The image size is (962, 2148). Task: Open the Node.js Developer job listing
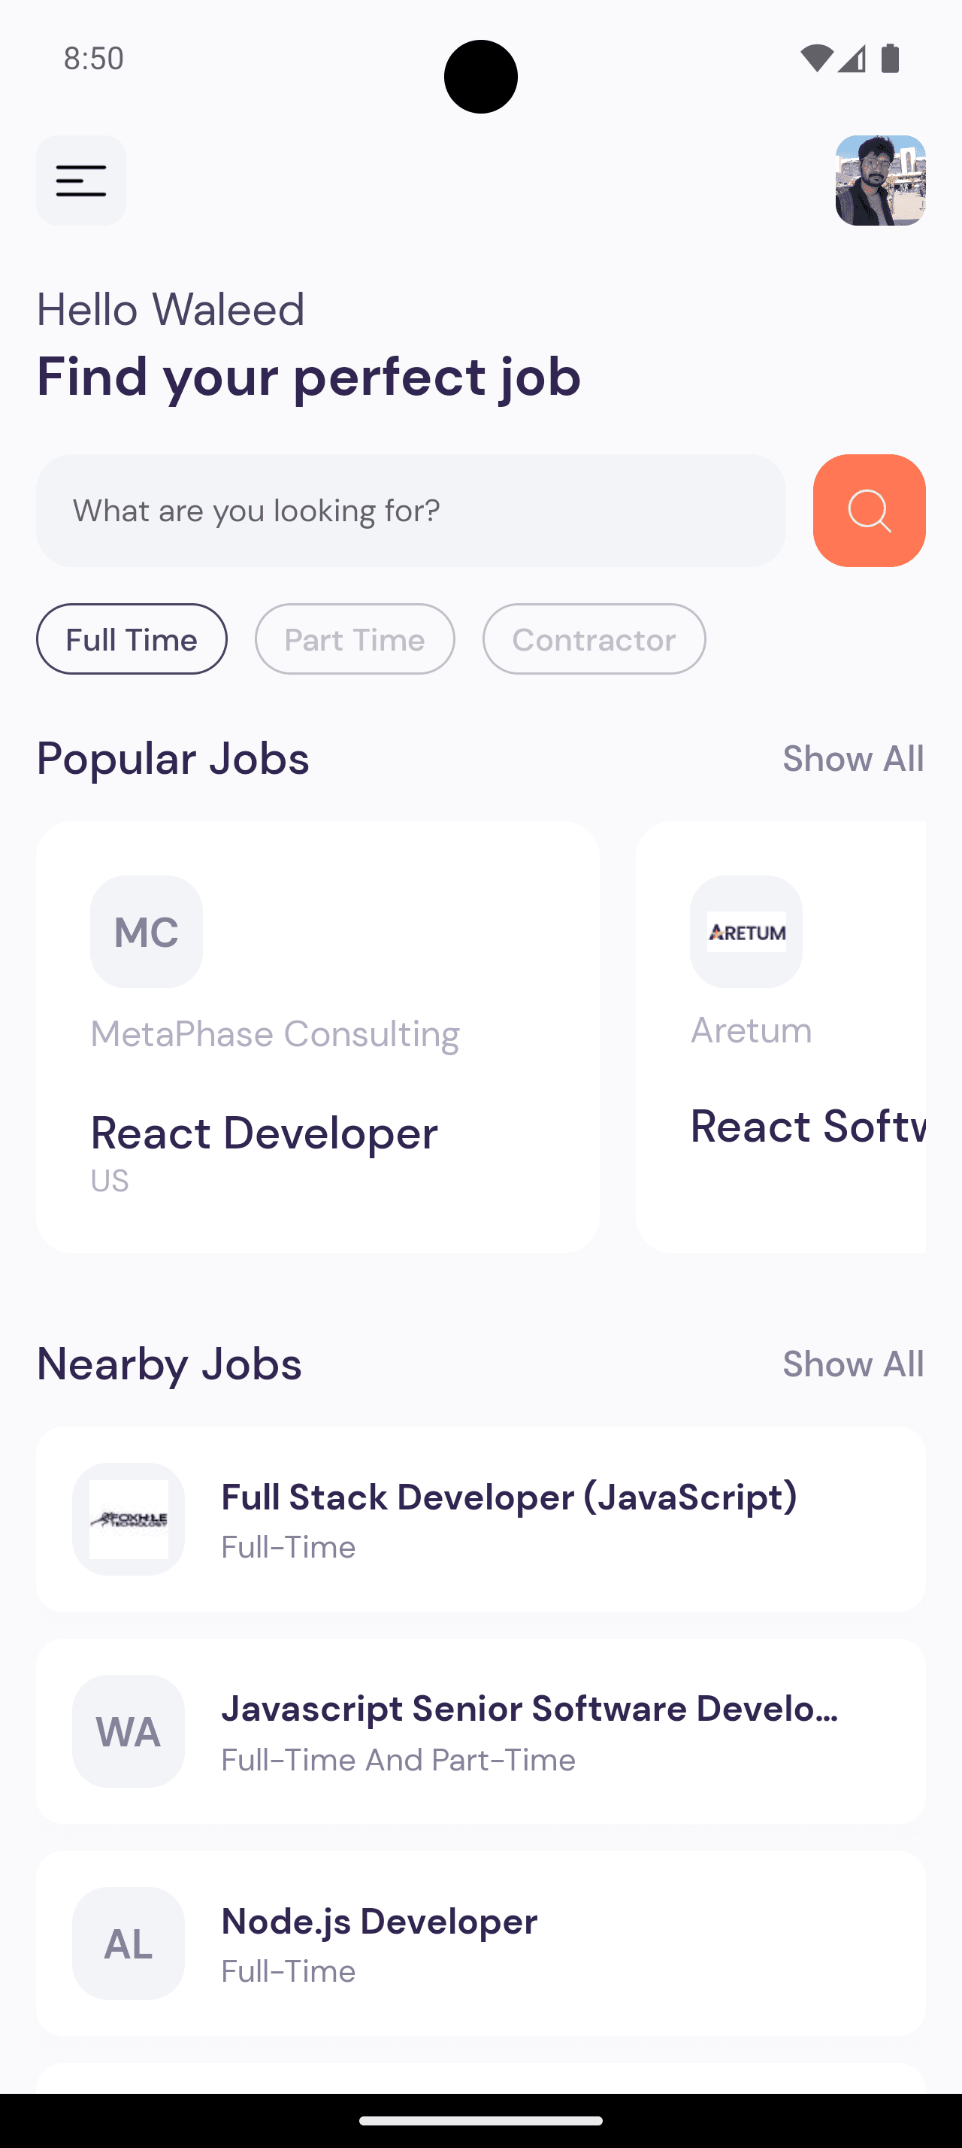pyautogui.click(x=480, y=1943)
